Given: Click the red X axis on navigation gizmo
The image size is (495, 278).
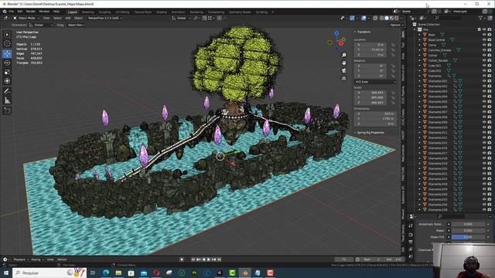Looking at the screenshot, I should (341, 43).
